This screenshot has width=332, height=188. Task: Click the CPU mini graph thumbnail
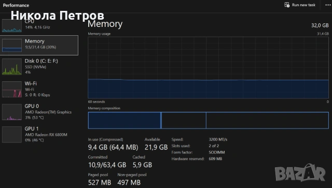point(12,25)
